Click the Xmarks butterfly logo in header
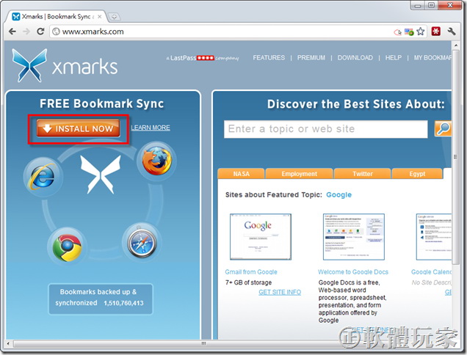This screenshot has width=467, height=355. tap(29, 65)
